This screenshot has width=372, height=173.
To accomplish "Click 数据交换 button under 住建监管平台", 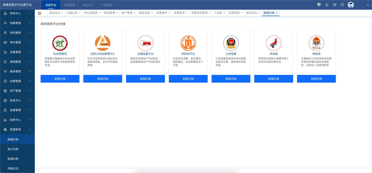I will click(x=145, y=79).
